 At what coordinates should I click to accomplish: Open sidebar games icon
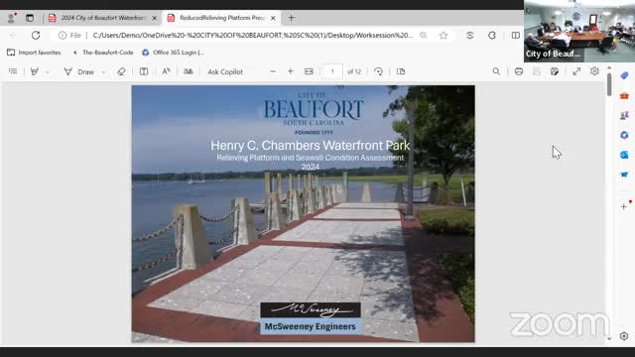tap(624, 115)
